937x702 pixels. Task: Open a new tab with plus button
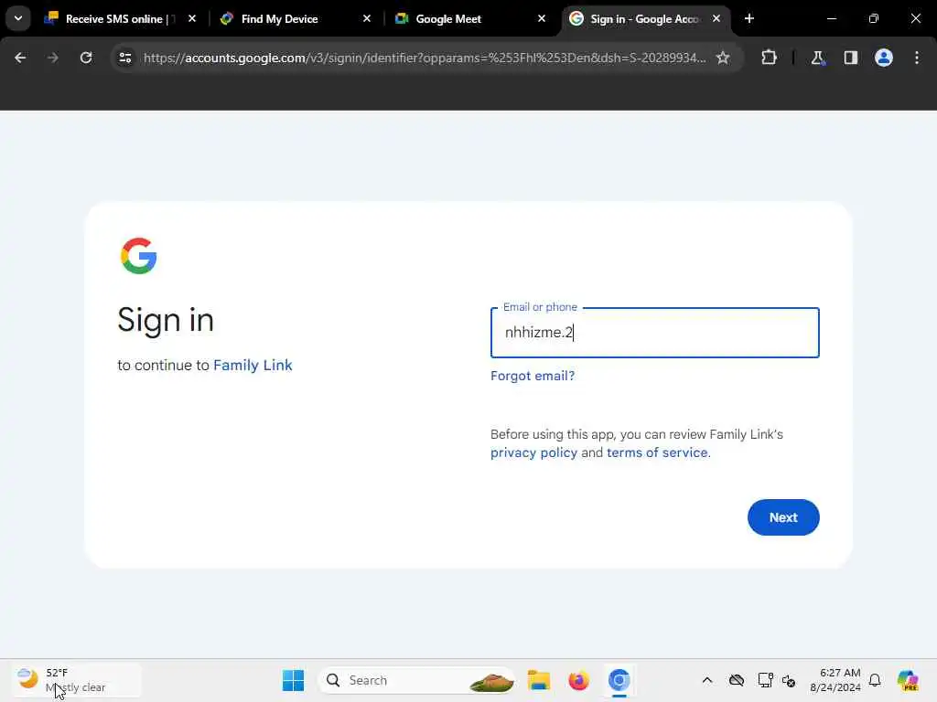[x=749, y=18]
